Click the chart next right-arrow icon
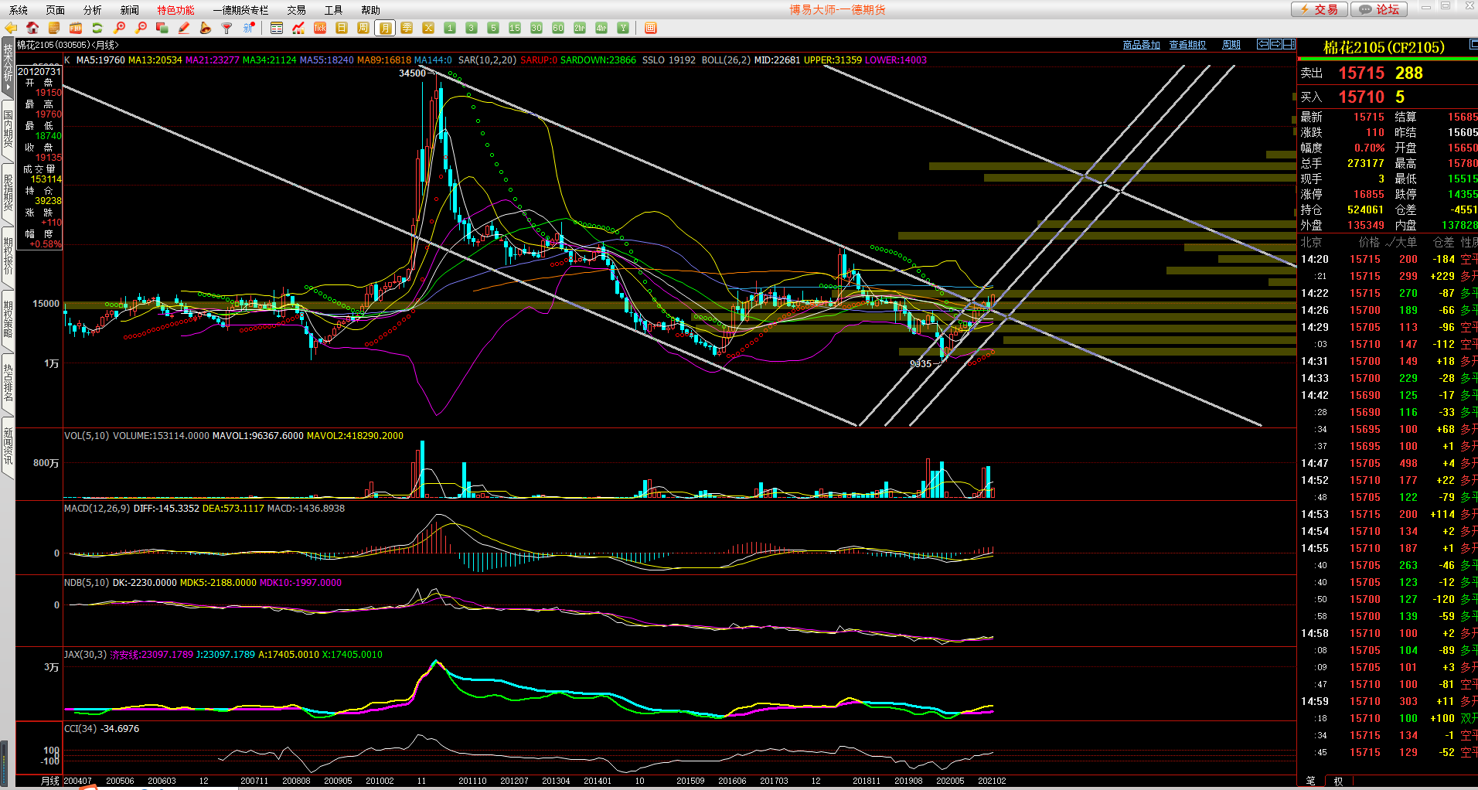 click(x=1276, y=44)
